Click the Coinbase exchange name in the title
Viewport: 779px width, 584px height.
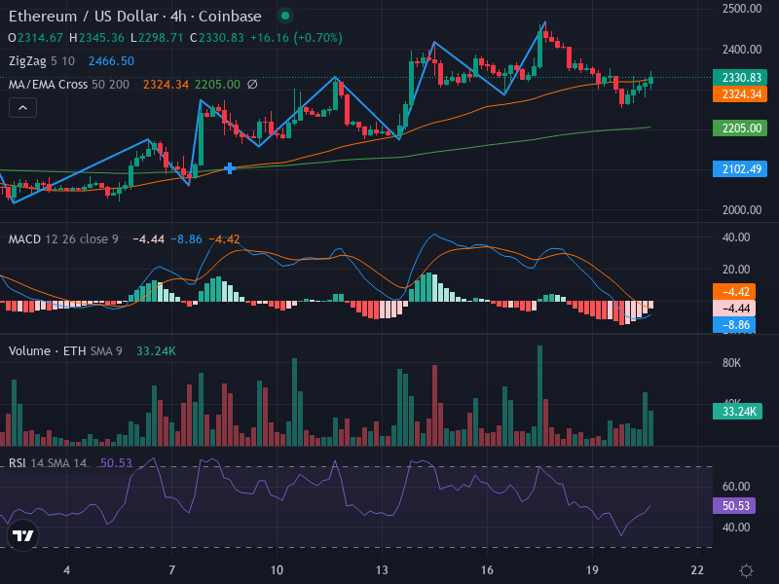230,17
